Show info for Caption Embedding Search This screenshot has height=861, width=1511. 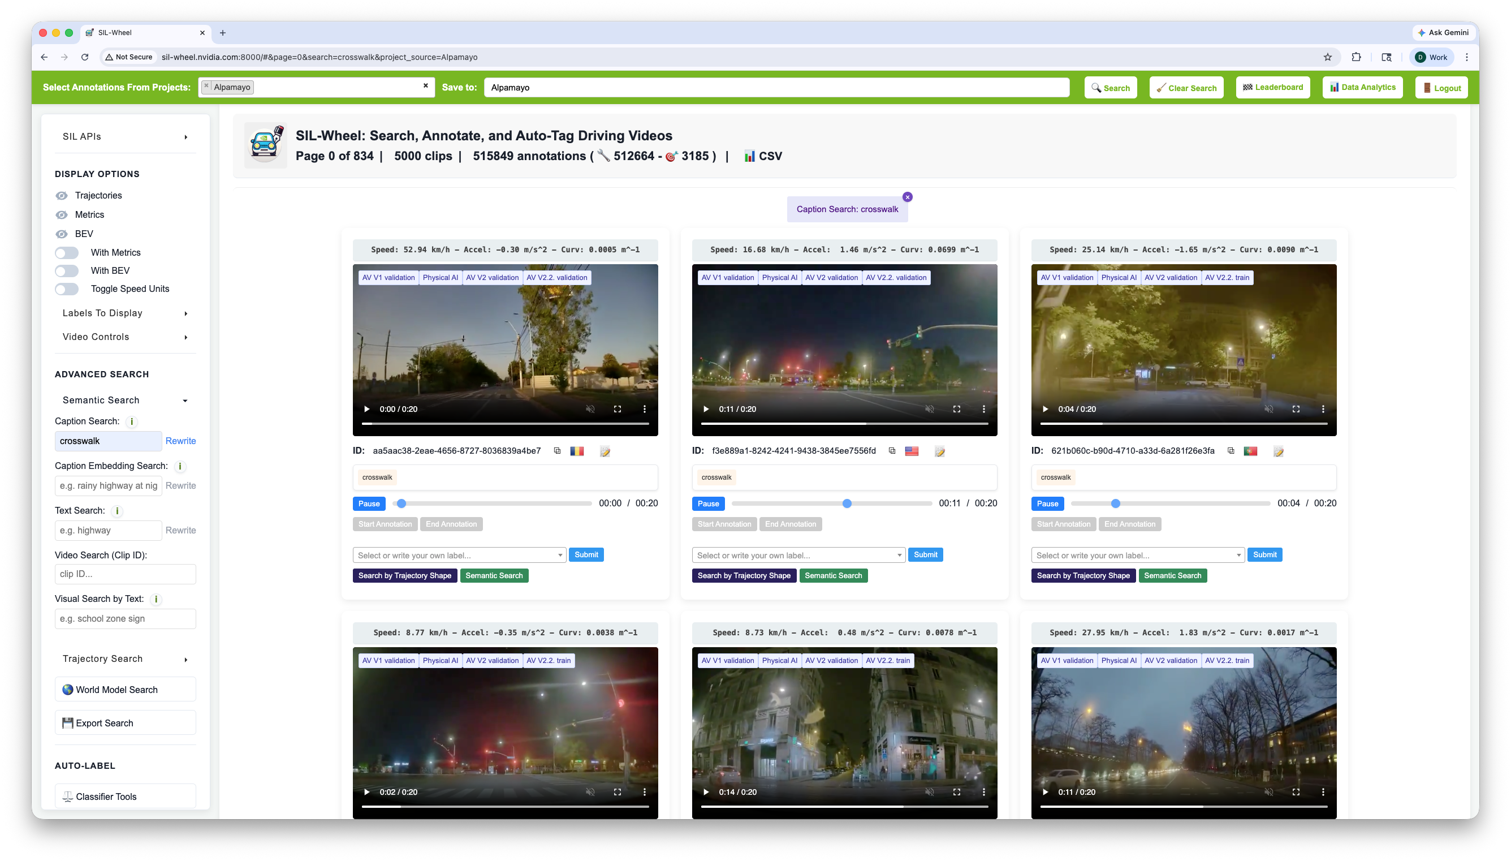(x=180, y=467)
